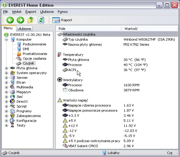The image size is (180, 157).
Task: Open the Ulubione menu in menu bar
Action: 47,12
